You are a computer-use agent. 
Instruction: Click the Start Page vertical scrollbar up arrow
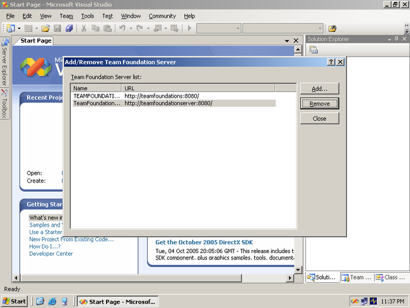tap(298, 49)
